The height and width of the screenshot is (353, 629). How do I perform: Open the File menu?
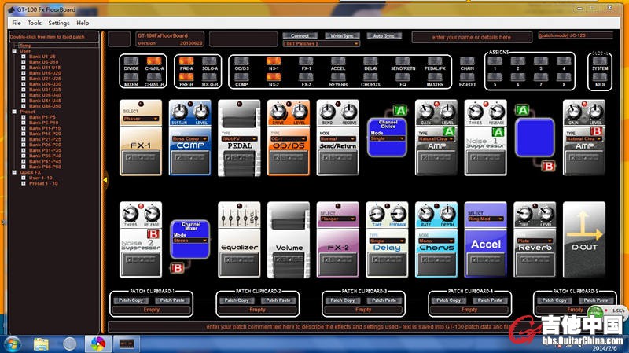coord(17,23)
